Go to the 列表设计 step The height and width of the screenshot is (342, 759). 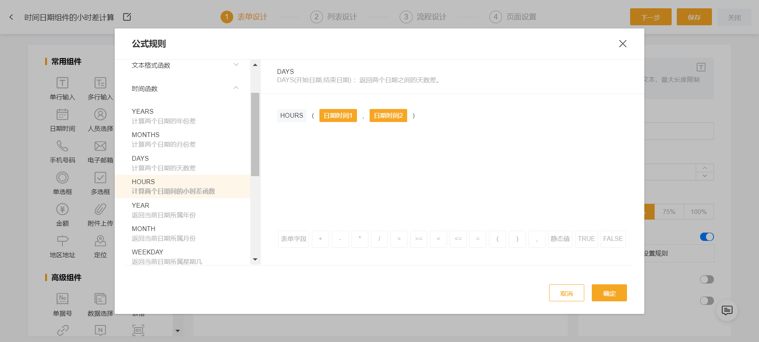334,17
